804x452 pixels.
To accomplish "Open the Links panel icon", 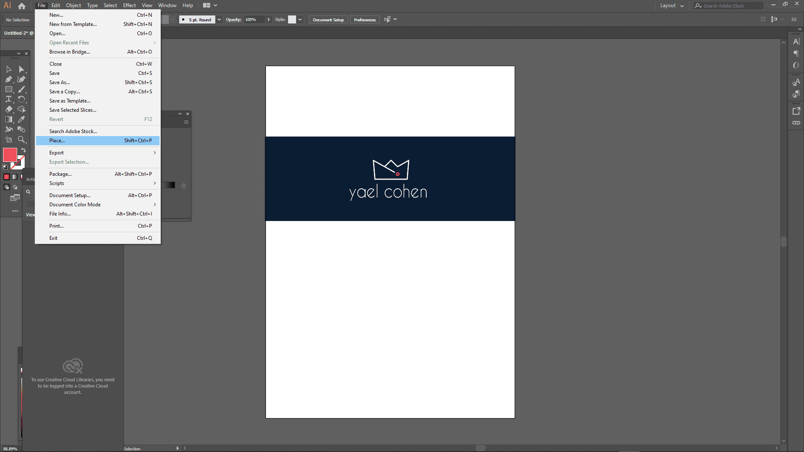I will pyautogui.click(x=796, y=123).
